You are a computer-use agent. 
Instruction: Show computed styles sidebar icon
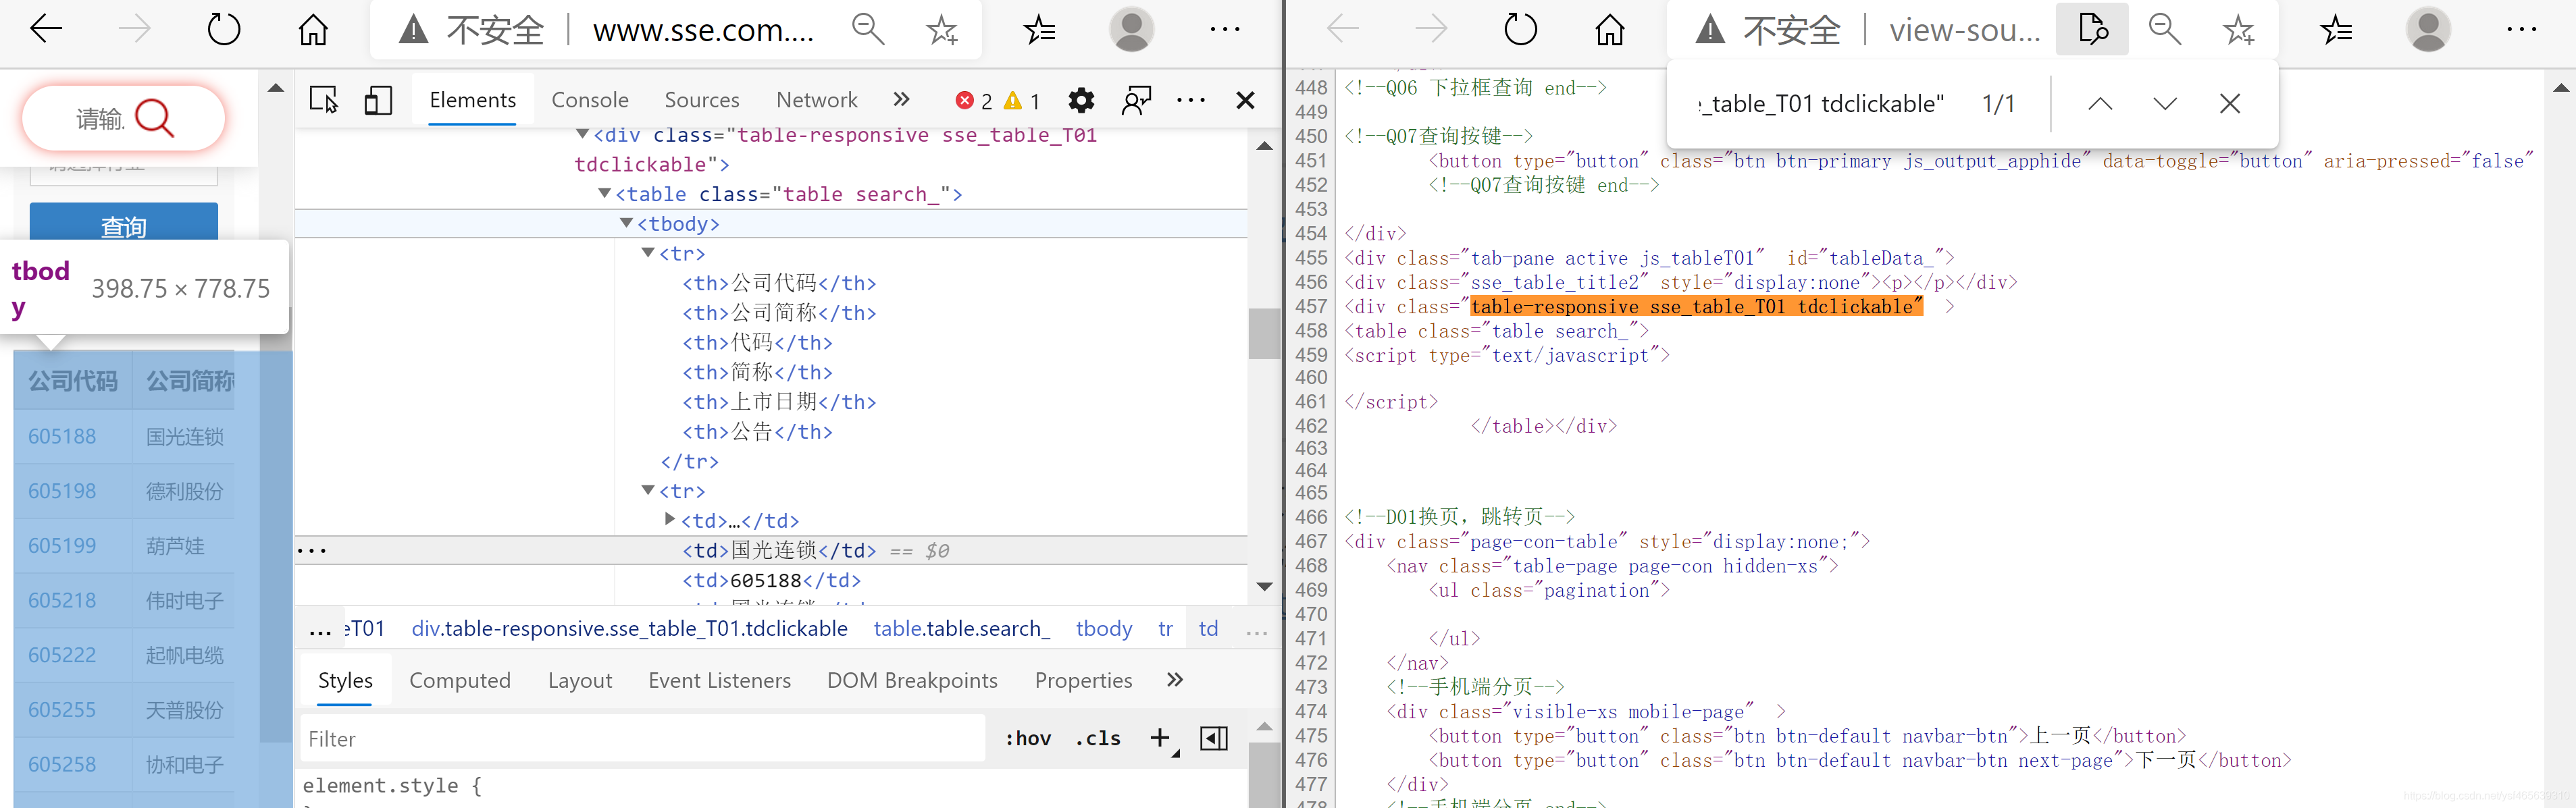click(x=1214, y=739)
